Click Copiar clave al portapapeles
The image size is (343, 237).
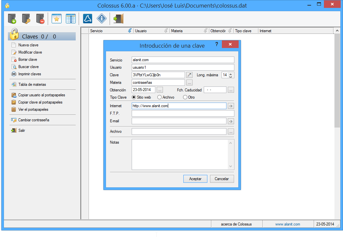(40, 102)
